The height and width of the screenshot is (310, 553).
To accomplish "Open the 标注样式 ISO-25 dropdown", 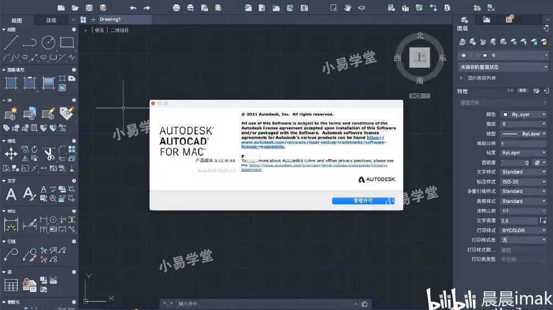I will click(x=523, y=182).
